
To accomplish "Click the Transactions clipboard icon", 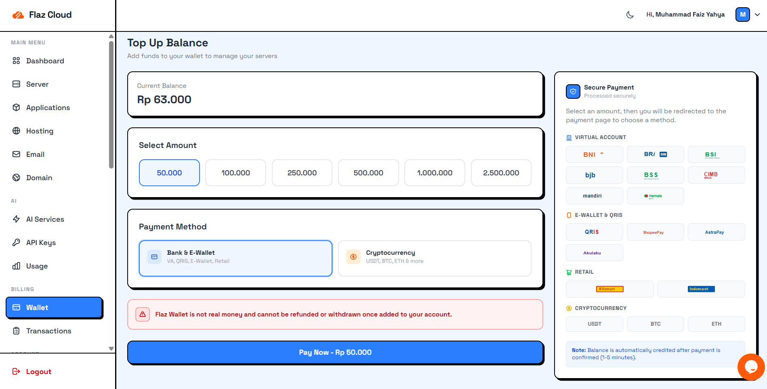I will (x=16, y=331).
